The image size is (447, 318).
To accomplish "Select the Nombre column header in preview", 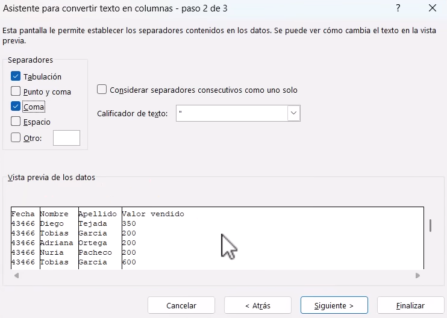I will tap(54, 214).
